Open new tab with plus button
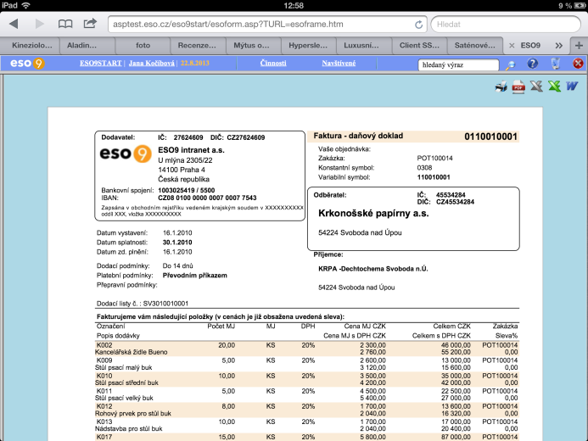This screenshot has height=441, width=588. pyautogui.click(x=579, y=46)
